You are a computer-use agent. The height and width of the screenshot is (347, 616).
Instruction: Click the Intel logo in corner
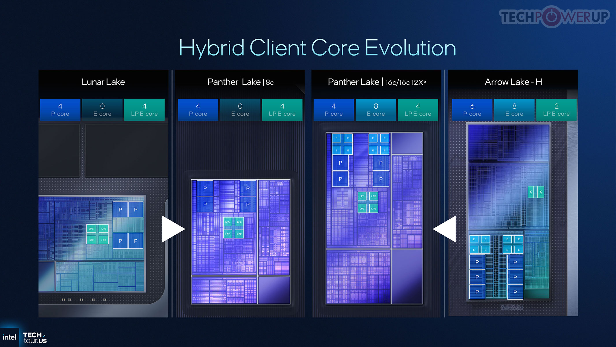coord(10,337)
